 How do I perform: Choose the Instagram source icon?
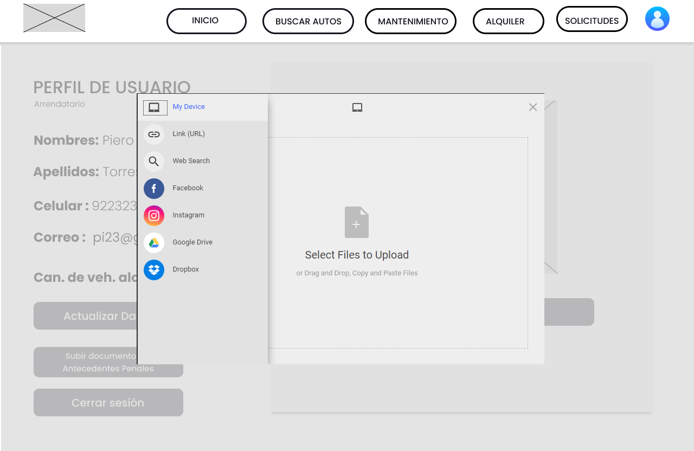[154, 216]
